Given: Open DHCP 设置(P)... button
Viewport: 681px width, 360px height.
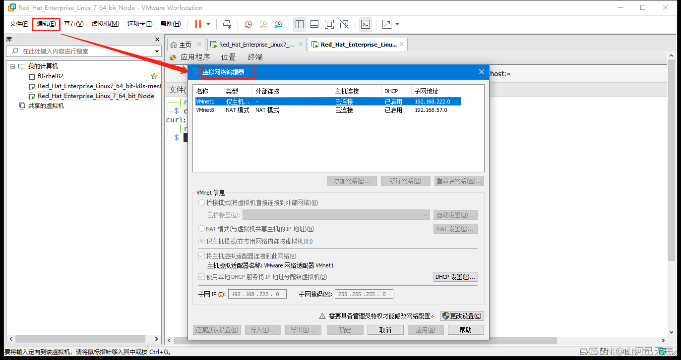Looking at the screenshot, I should click(x=456, y=277).
